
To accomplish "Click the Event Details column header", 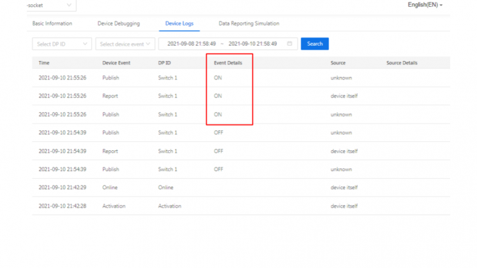I will 228,63.
